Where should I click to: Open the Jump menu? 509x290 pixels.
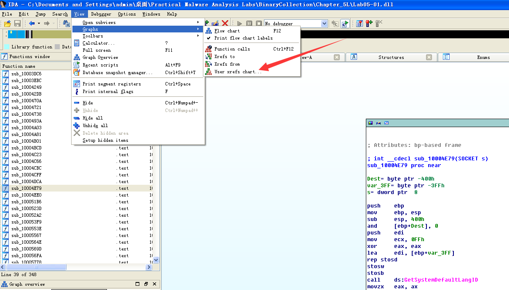point(41,14)
